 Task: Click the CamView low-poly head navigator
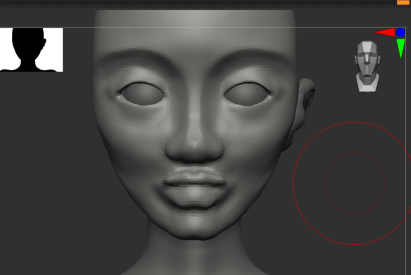point(367,65)
